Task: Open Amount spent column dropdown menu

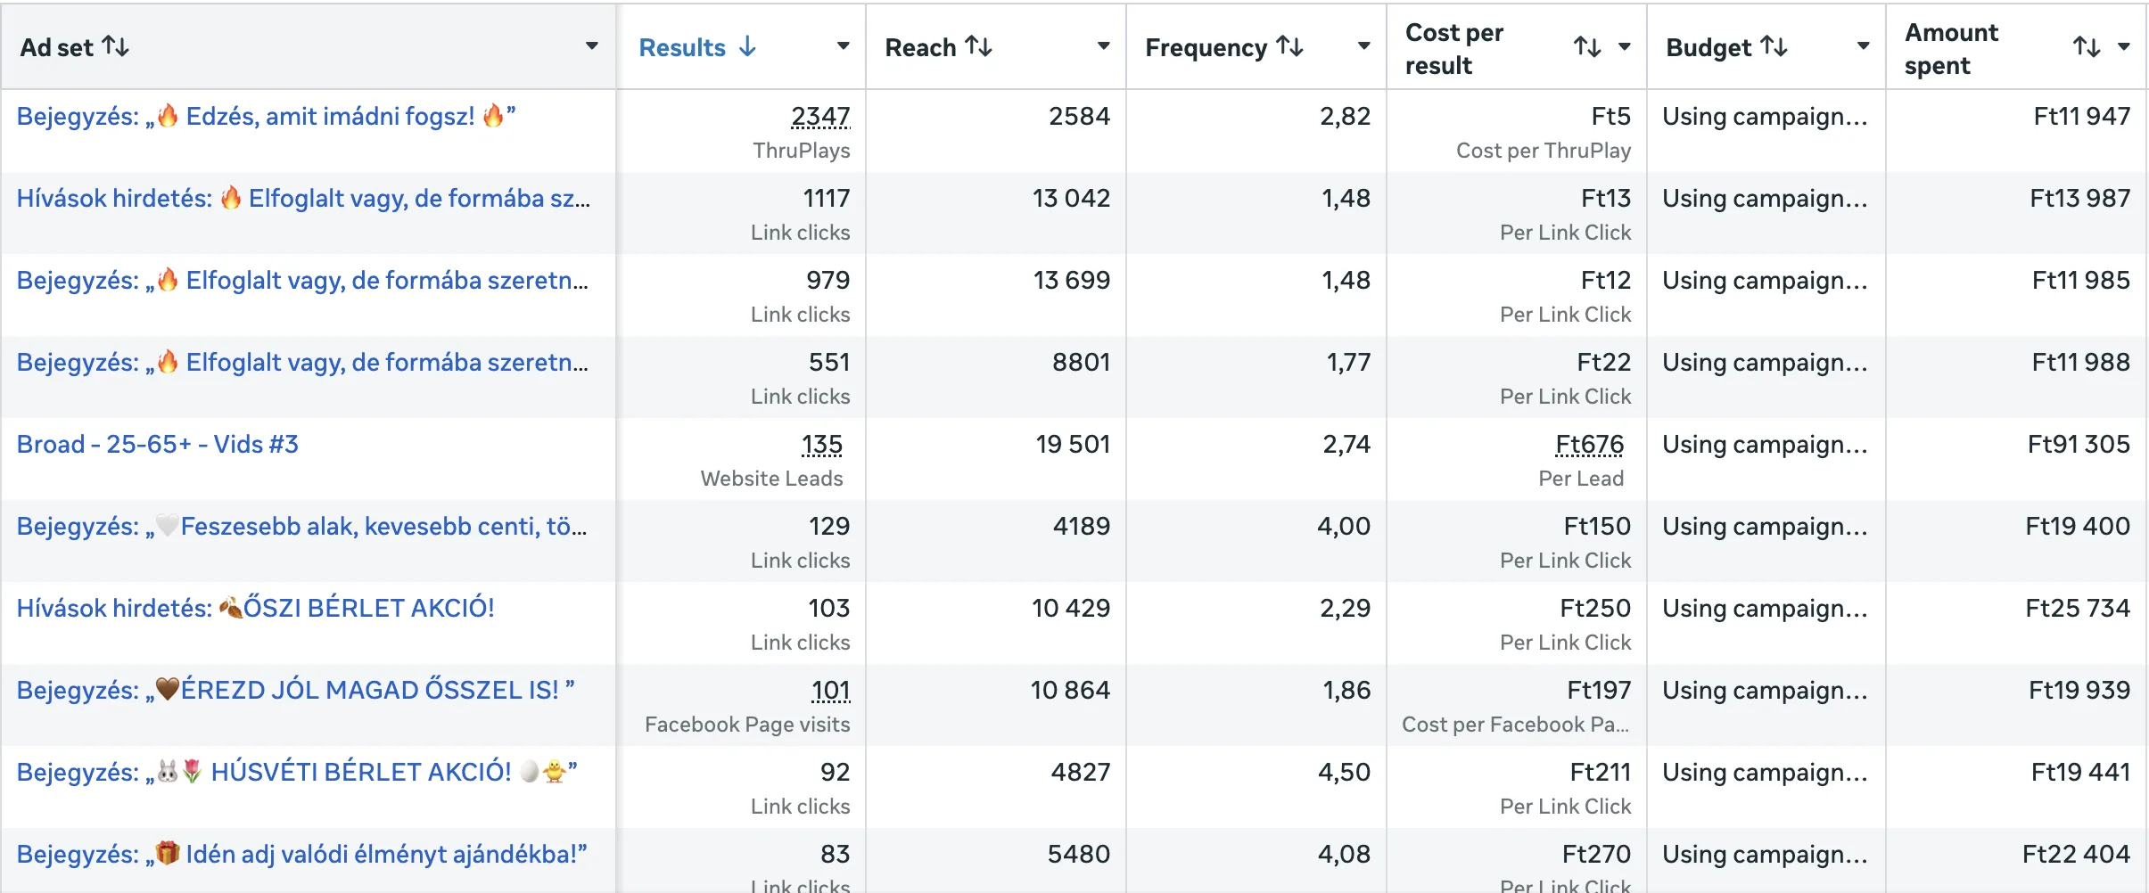Action: 2123,47
